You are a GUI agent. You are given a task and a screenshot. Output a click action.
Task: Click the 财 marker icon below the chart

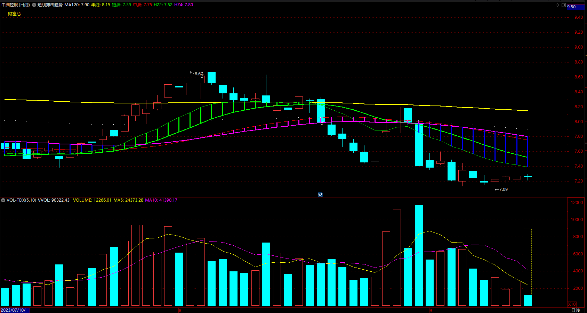320,195
